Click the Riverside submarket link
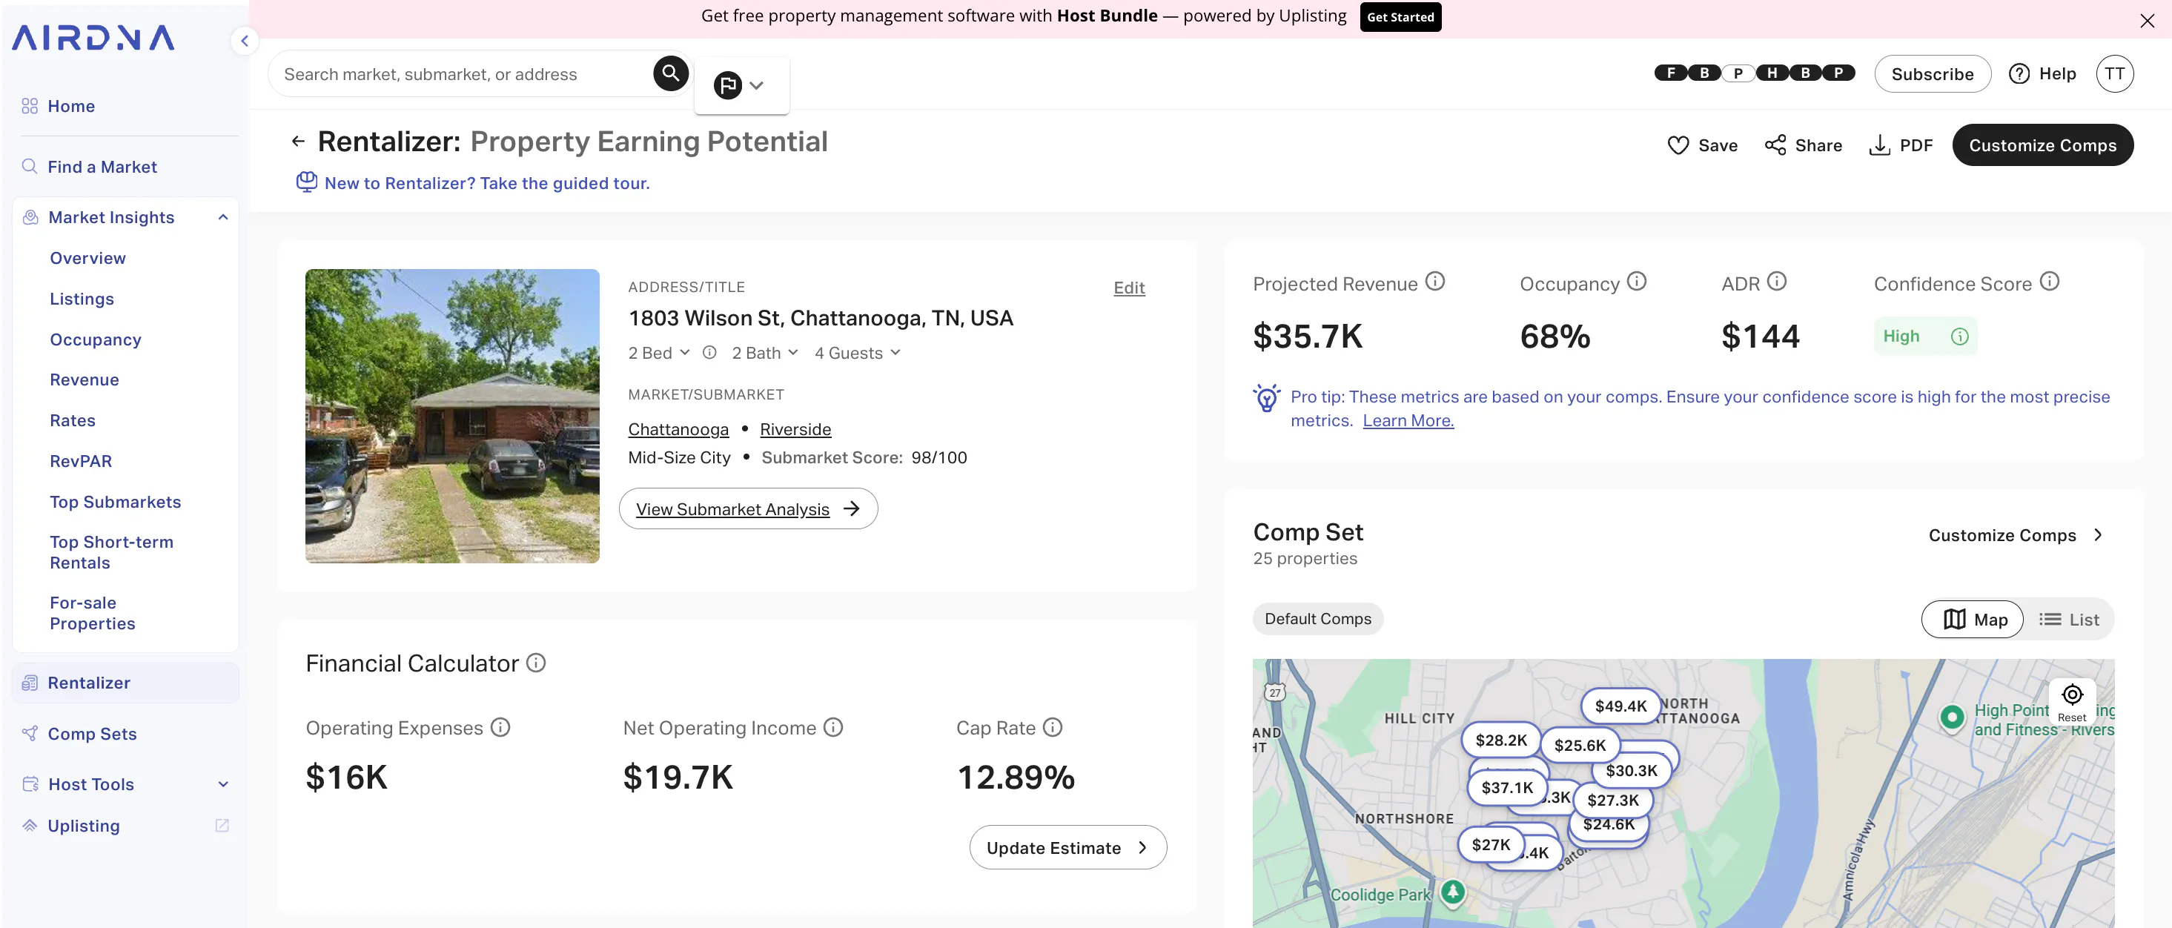 tap(795, 430)
